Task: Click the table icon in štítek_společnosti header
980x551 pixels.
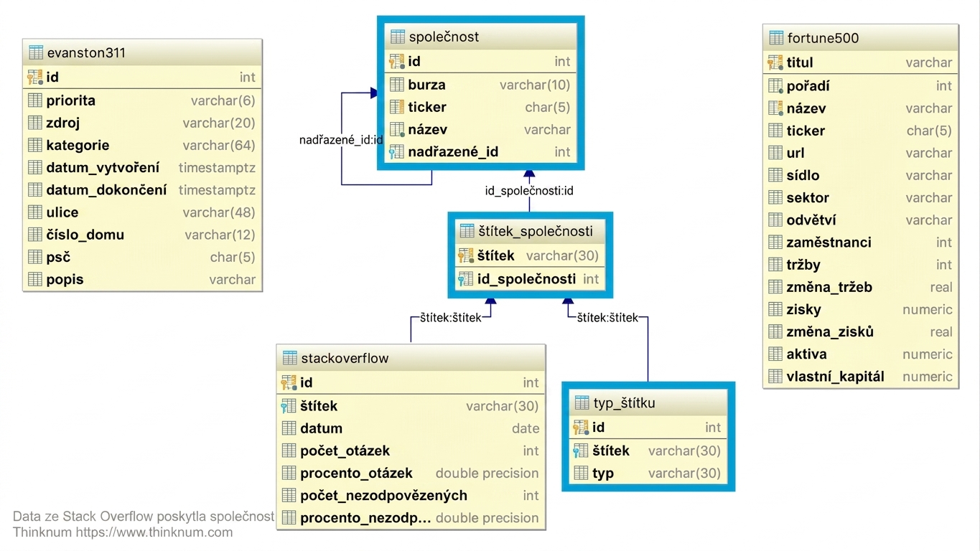Action: coord(467,231)
